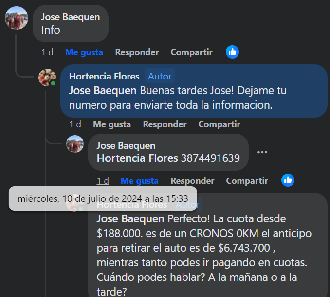Click the Hortencia Flores mention before 3874491639
The width and height of the screenshot is (330, 297).
tap(137, 158)
